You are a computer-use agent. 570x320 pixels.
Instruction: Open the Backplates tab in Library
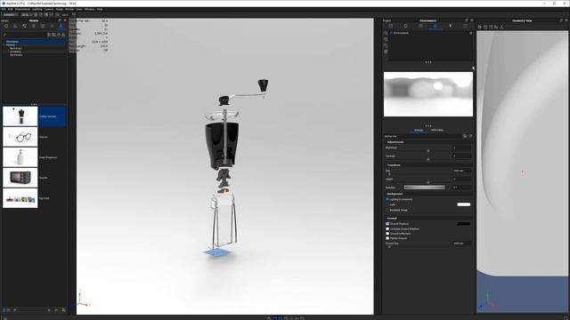click(43, 26)
